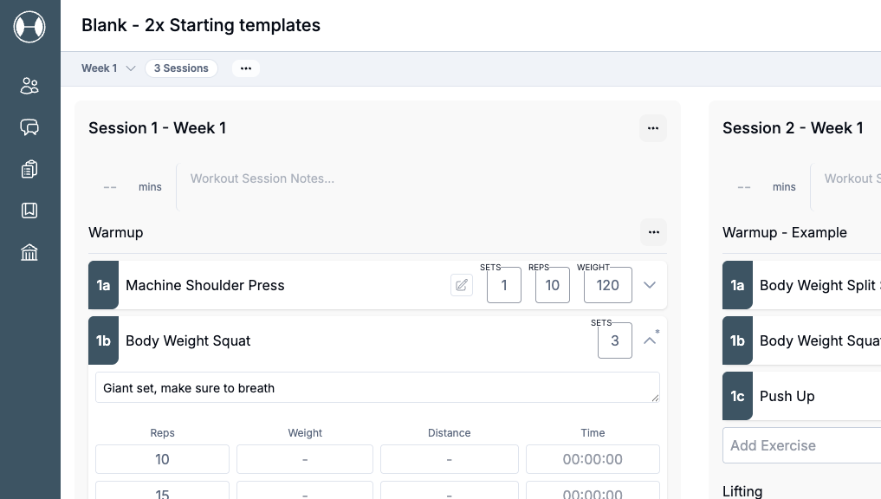Click the Session 1 - Week 1 title

pos(158,128)
